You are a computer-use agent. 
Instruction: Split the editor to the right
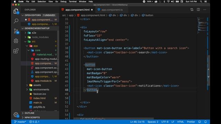(x=198, y=10)
